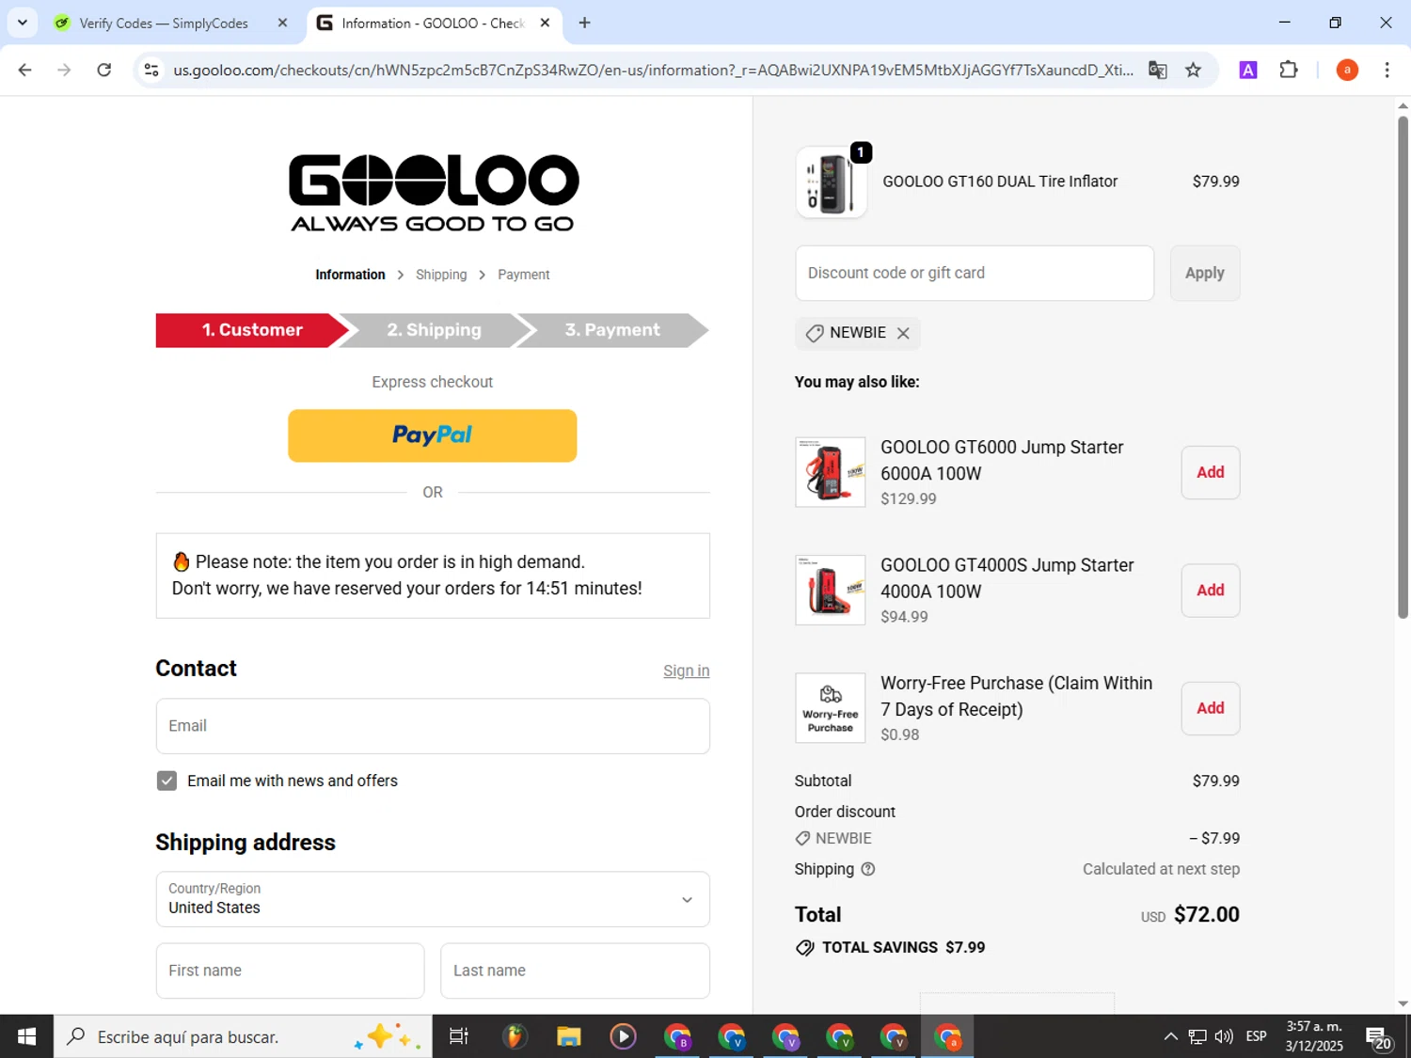Click the browser back arrow
The width and height of the screenshot is (1411, 1058).
pos(25,70)
